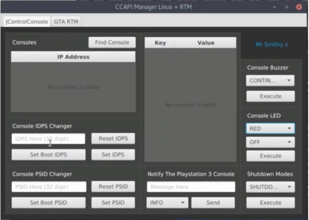This screenshot has height=220, width=309.
Task: Open the OFF LED state dropdown
Action: (270, 142)
